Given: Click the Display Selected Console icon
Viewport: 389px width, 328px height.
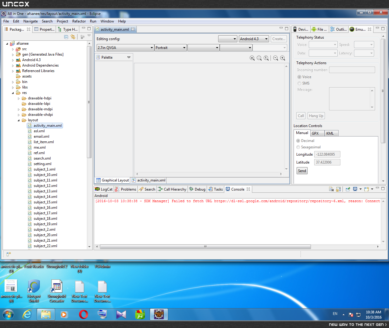Looking at the screenshot, I should click(x=355, y=189).
